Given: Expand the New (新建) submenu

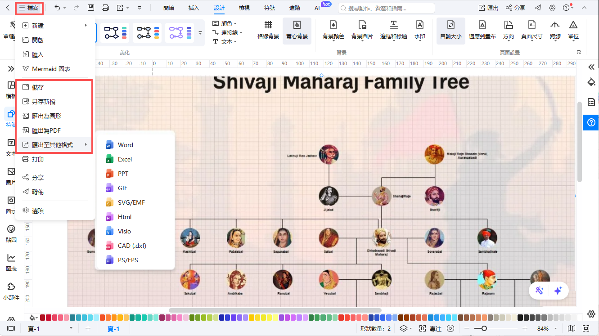Looking at the screenshot, I should click(55, 26).
